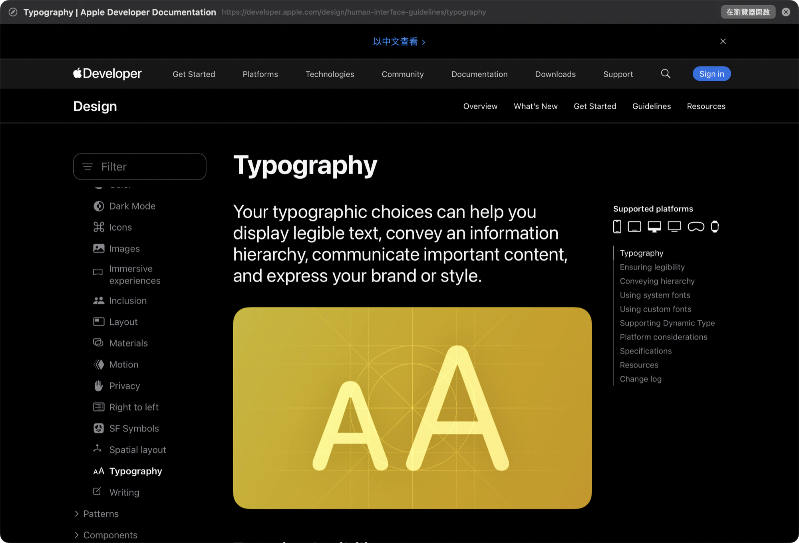Select the What's New tab
799x543 pixels.
tap(535, 106)
